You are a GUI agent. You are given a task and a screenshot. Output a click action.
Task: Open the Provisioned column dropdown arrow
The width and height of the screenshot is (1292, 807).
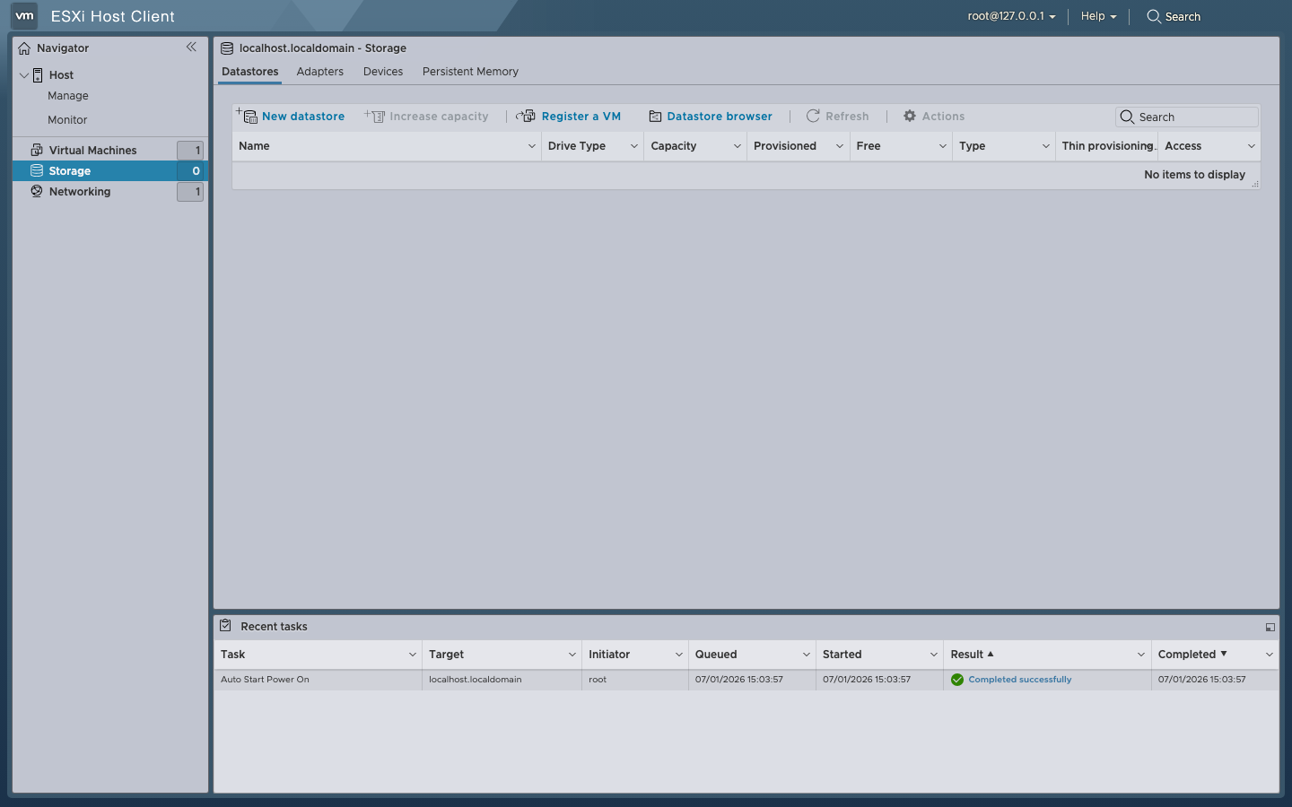pyautogui.click(x=840, y=146)
